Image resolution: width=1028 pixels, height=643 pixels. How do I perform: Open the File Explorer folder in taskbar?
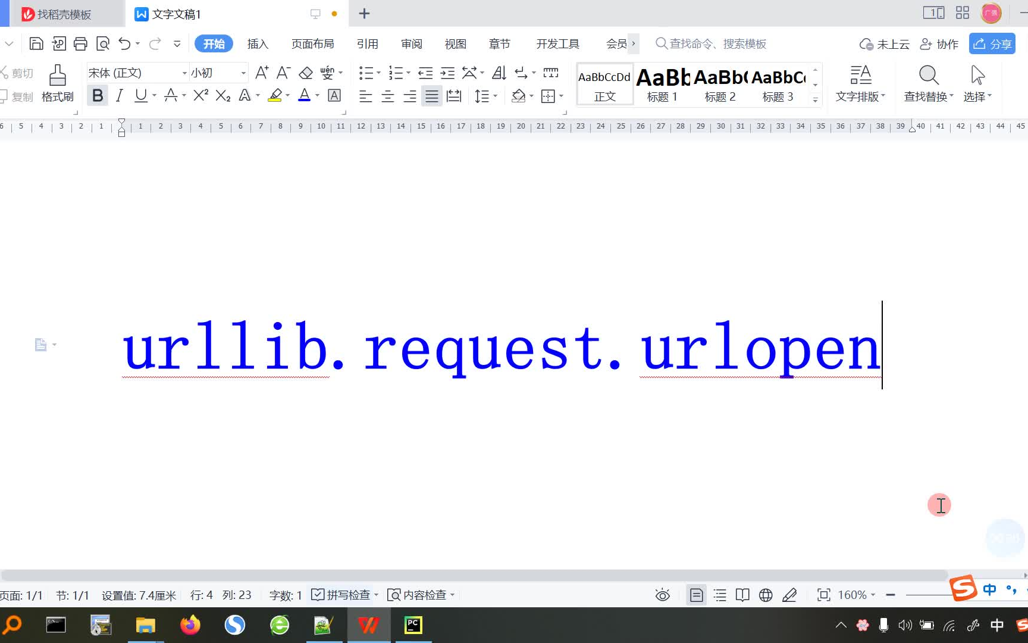pos(145,625)
